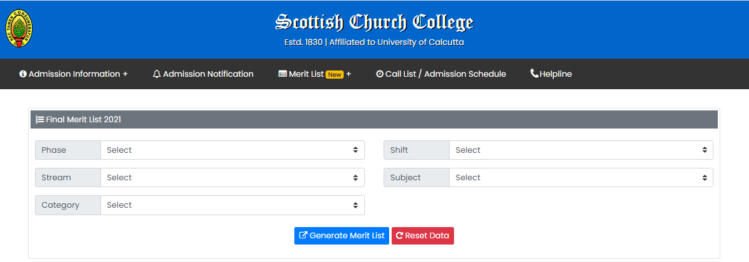Open the Helpline page
749x262 pixels.
[x=551, y=74]
